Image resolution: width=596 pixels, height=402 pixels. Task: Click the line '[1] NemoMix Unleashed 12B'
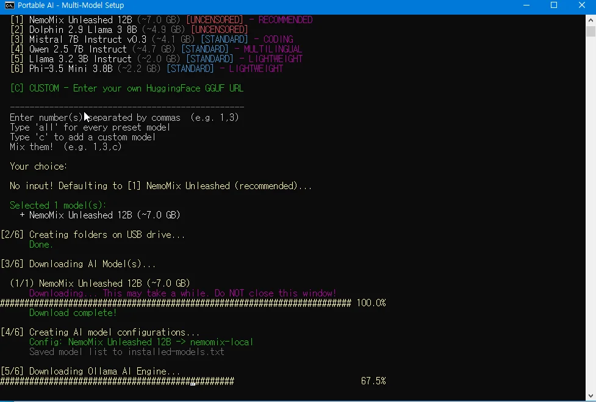(x=162, y=20)
